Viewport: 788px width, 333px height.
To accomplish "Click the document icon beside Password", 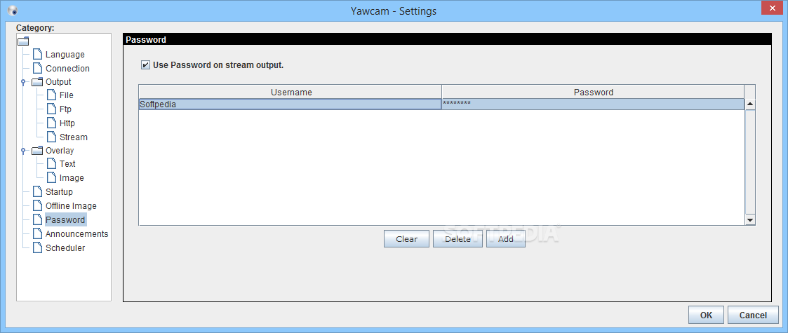I will click(x=37, y=220).
